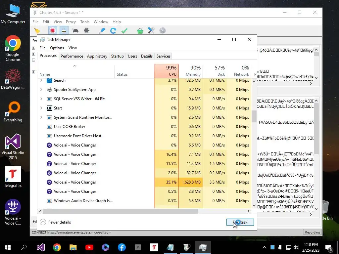This screenshot has height=254, width=339.
Task: Switch to the Services tab
Action: click(x=164, y=56)
